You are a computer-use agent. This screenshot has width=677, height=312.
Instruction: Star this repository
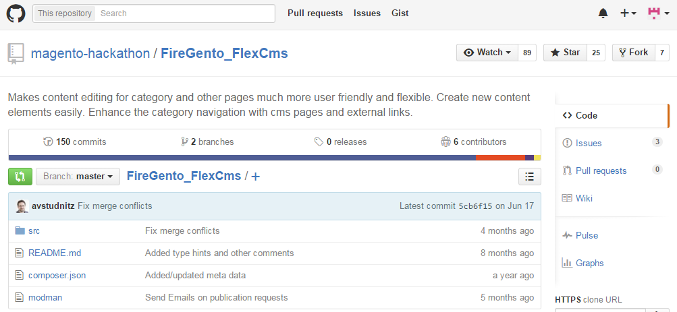566,53
